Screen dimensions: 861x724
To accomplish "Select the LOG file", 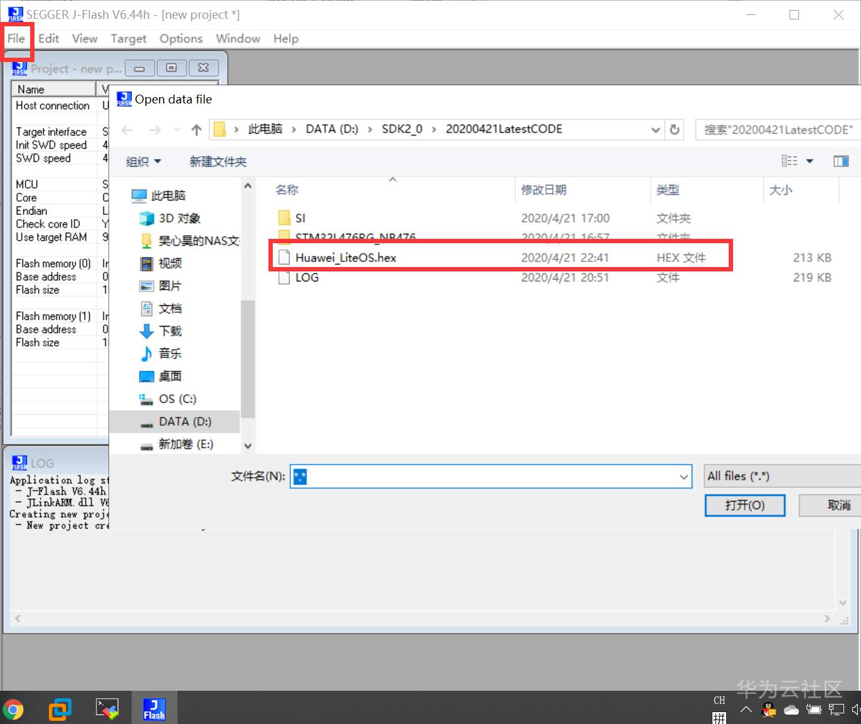I will [307, 278].
